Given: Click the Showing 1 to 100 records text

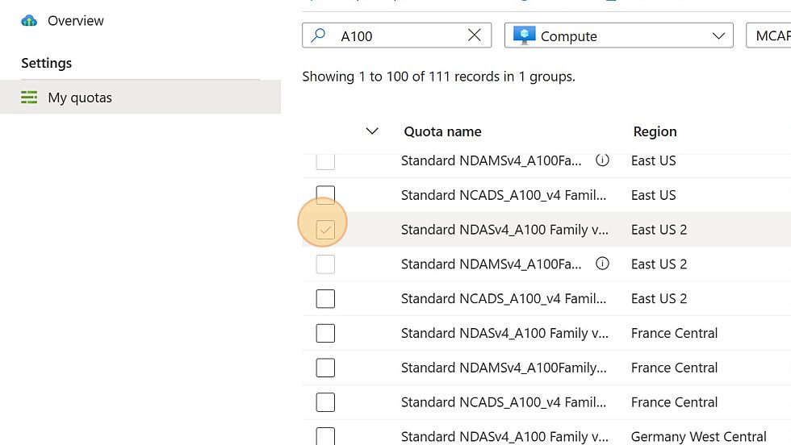Looking at the screenshot, I should click(438, 77).
